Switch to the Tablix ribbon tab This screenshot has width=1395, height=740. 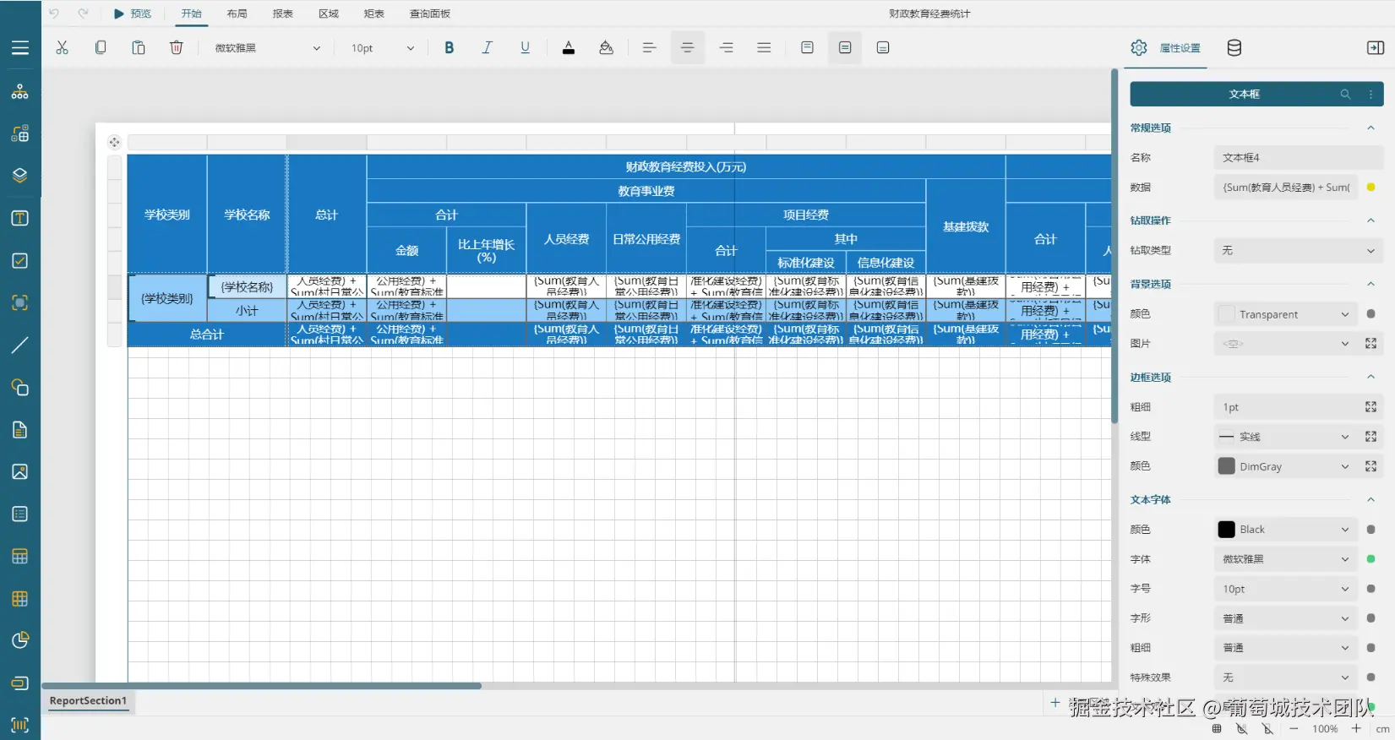point(374,14)
